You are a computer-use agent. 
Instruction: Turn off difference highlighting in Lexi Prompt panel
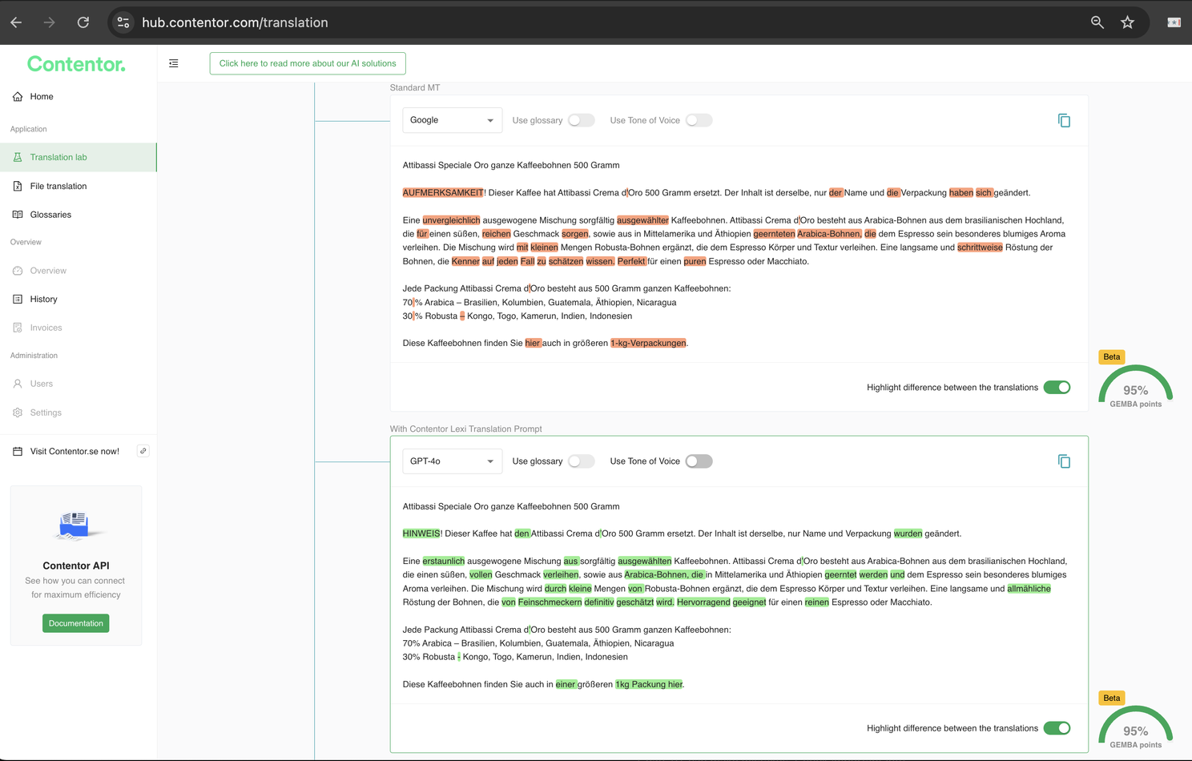click(x=1057, y=728)
